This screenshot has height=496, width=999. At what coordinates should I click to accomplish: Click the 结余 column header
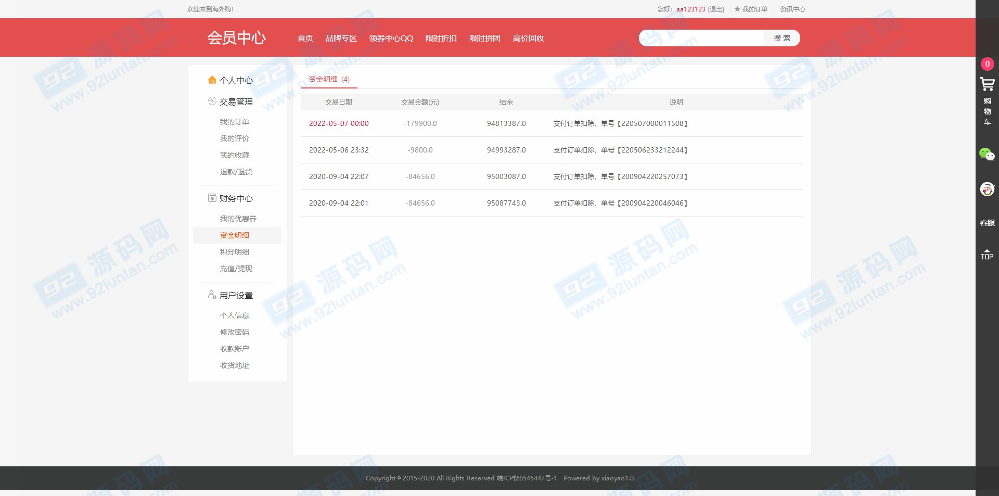pyautogui.click(x=506, y=102)
